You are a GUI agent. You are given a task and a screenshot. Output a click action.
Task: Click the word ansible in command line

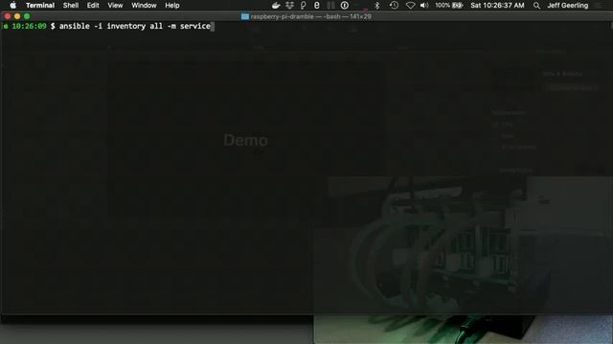(x=75, y=26)
